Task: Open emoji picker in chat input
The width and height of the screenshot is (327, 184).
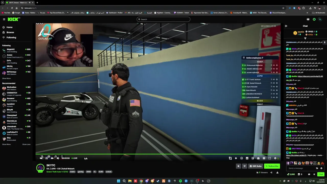Action: [x=321, y=168]
